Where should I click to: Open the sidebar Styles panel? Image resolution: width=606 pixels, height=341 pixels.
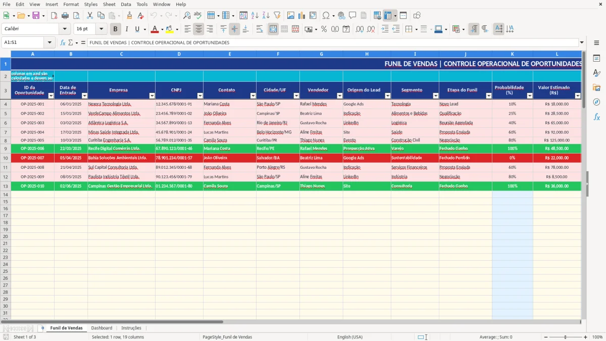click(596, 73)
